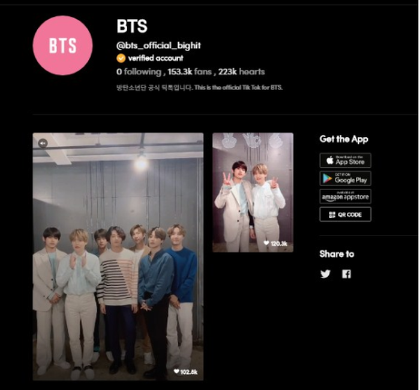Open the QR CODE button
The height and width of the screenshot is (390, 420).
345,214
